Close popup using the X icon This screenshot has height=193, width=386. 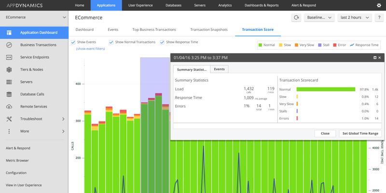coord(379,57)
